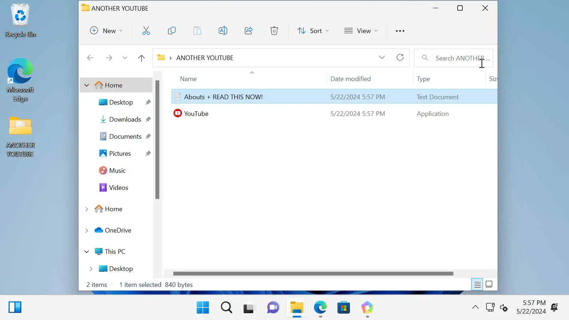Click File Explorer in taskbar

[297, 308]
